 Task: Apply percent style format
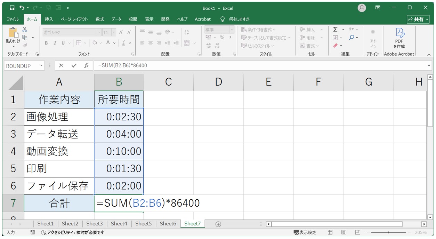(222, 38)
